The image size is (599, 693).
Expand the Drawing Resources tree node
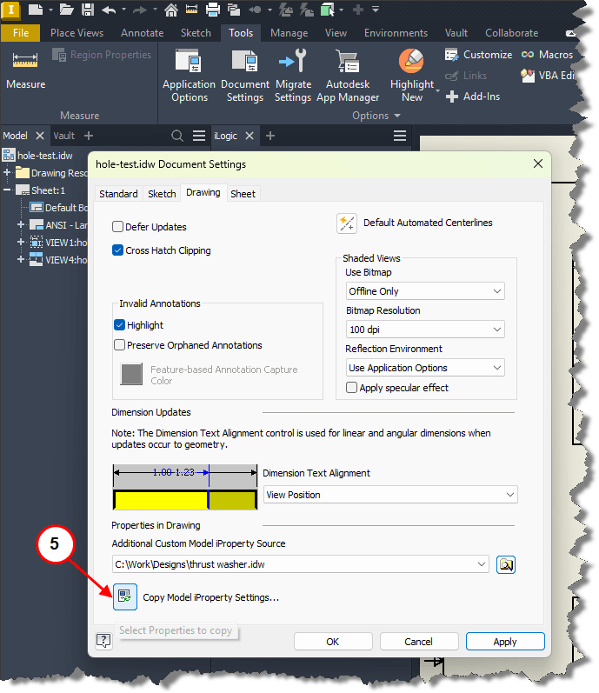click(7, 173)
